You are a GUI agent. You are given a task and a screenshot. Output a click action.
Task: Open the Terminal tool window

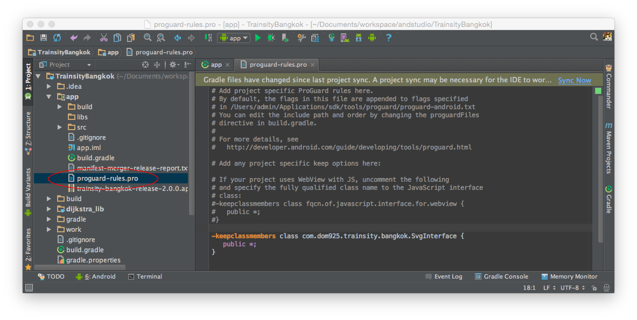(145, 276)
